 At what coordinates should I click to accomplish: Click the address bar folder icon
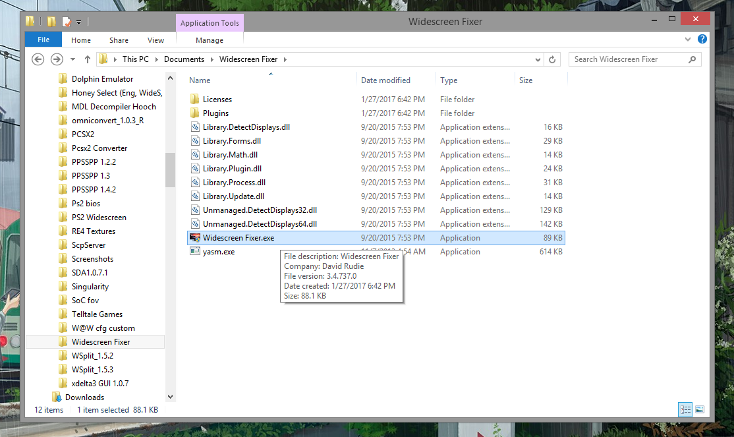(103, 59)
